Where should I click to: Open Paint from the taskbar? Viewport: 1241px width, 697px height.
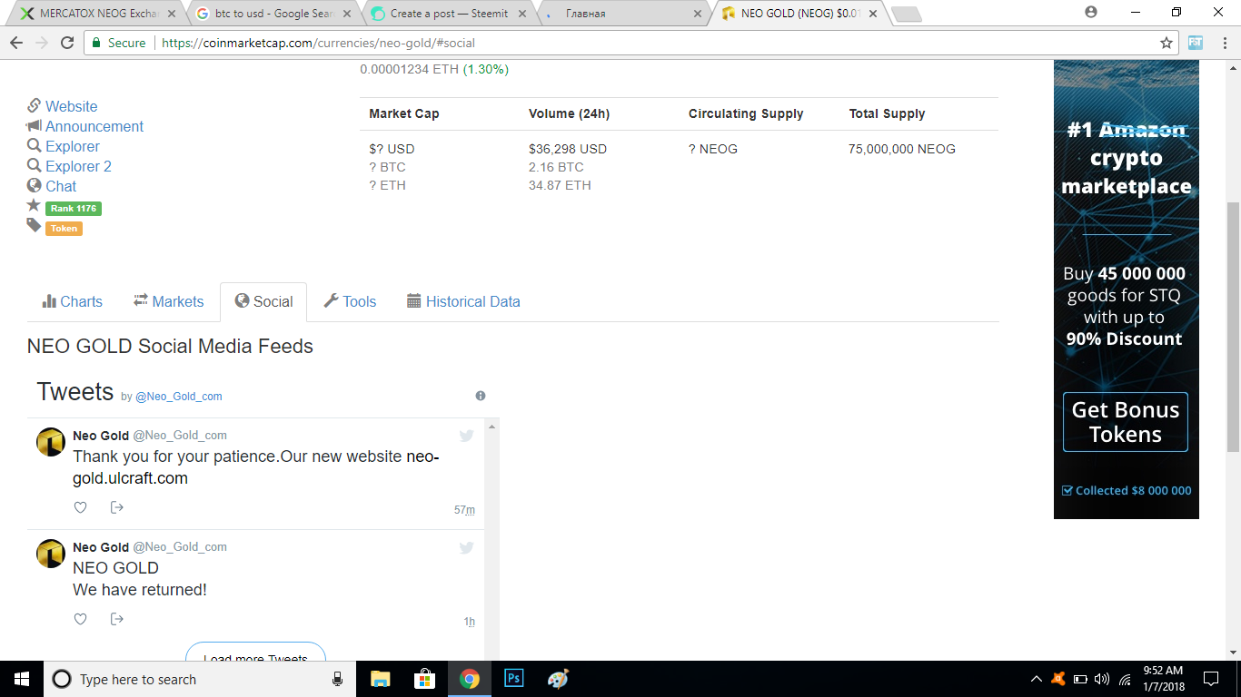[558, 679]
